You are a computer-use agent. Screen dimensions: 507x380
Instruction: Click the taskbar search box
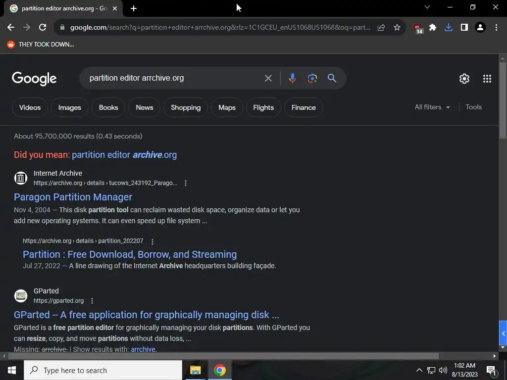coord(103,370)
